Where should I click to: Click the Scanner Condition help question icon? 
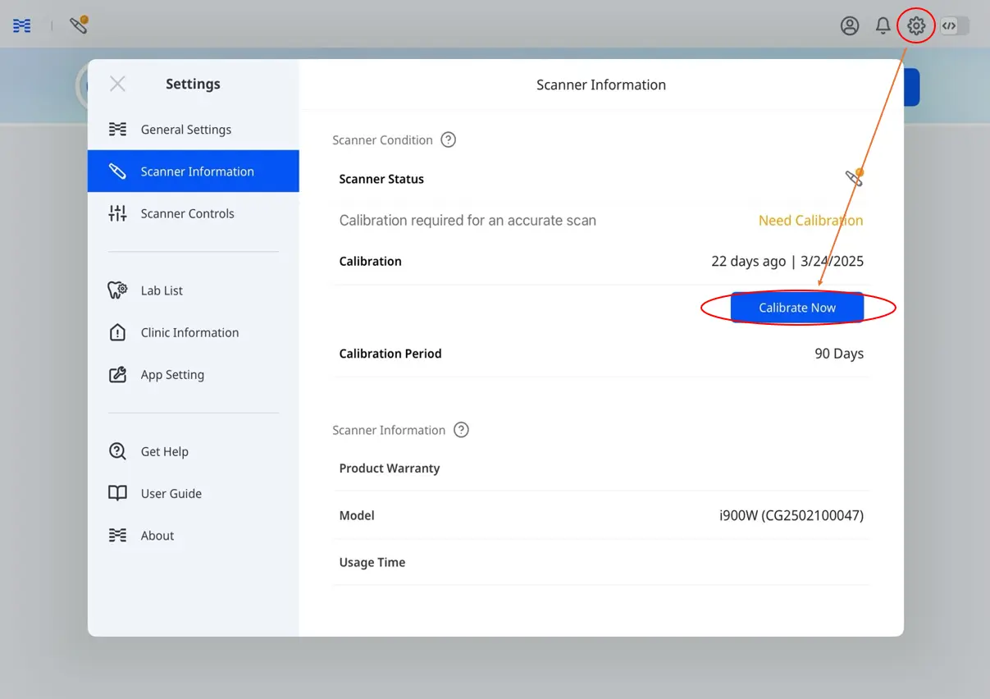pos(448,139)
